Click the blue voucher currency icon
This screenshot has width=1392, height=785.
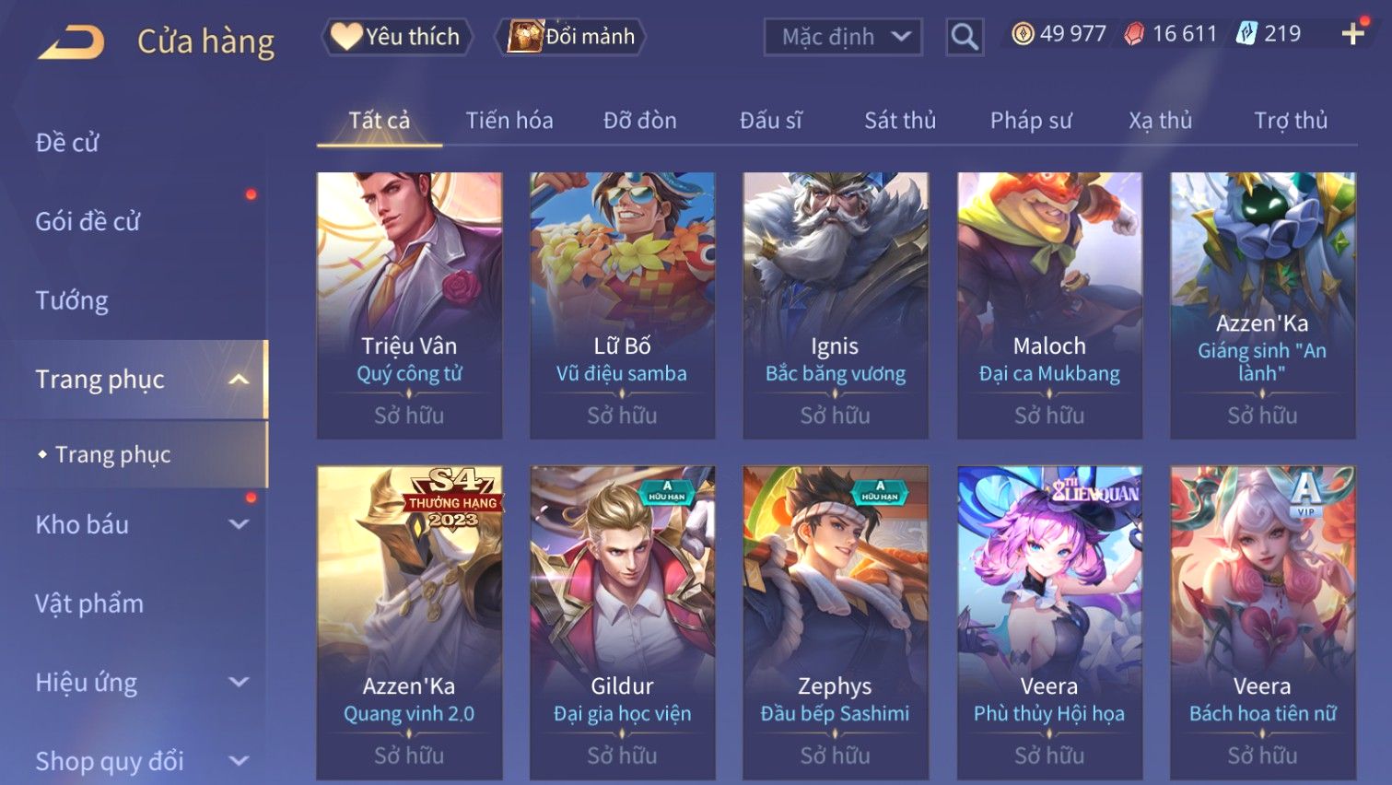(x=1246, y=34)
